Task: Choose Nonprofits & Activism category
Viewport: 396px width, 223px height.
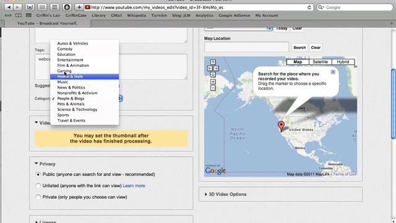Action: (84, 93)
